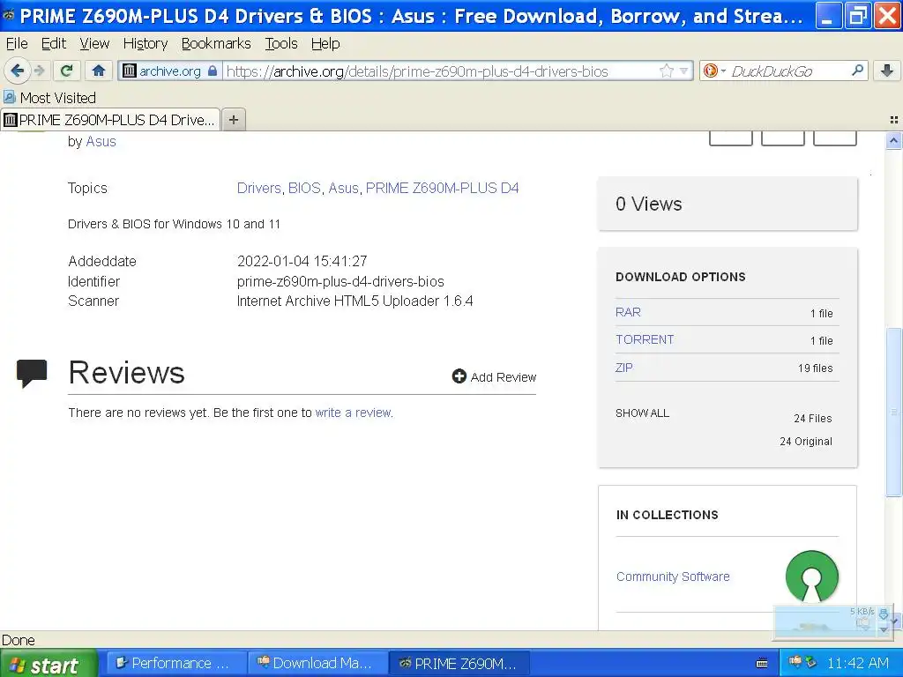903x677 pixels.
Task: Download the TORRENT file option
Action: coord(645,339)
